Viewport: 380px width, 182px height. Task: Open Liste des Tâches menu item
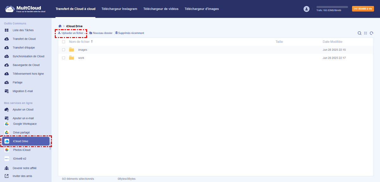tap(23, 30)
